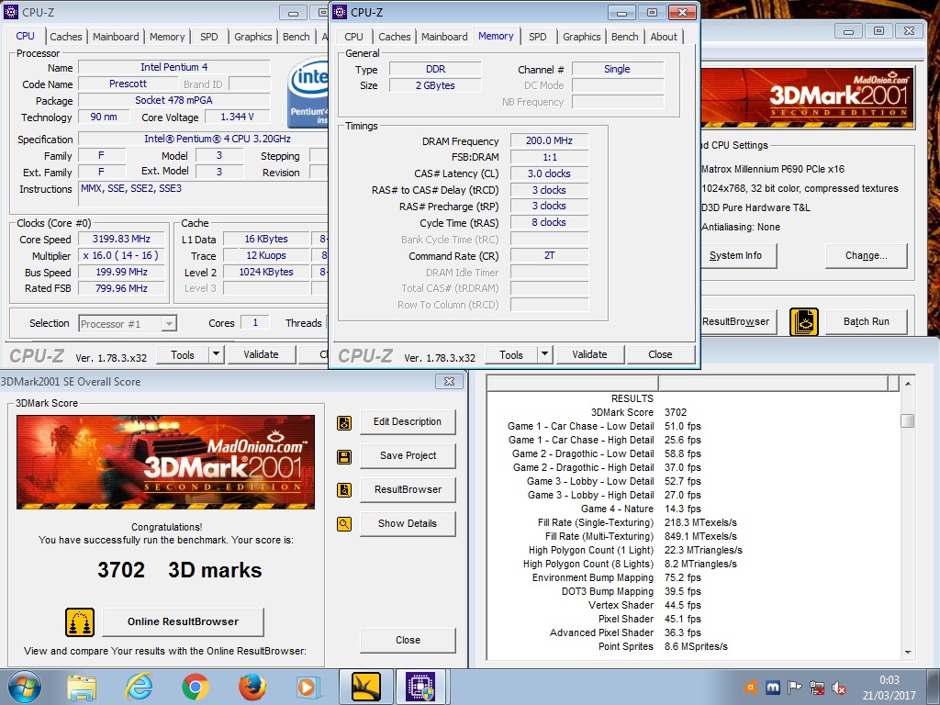
Task: Click the results scrollbar up arrow
Action: coord(908,383)
